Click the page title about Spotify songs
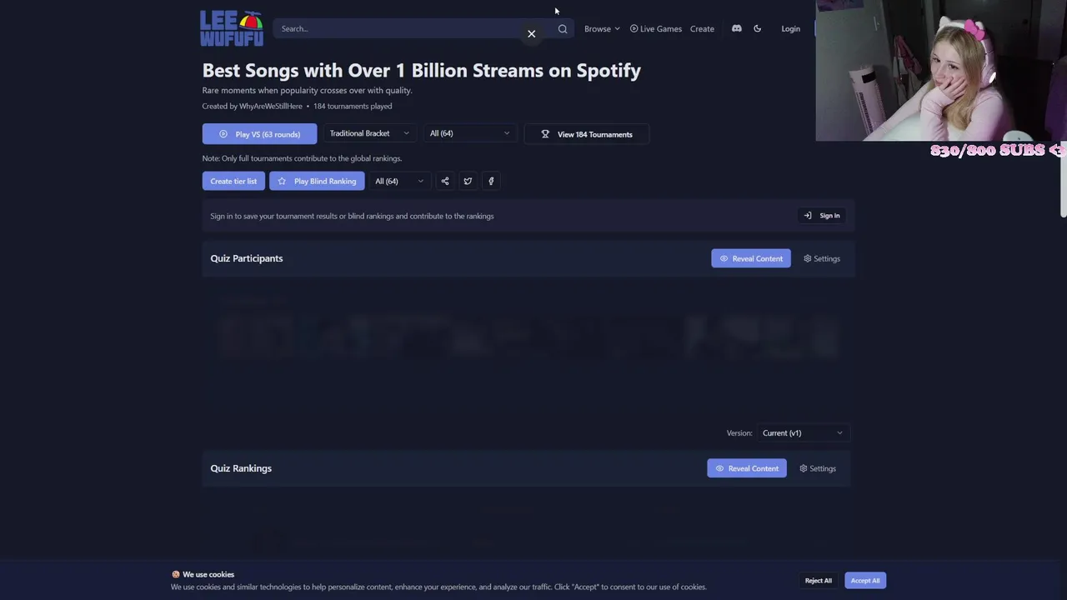The height and width of the screenshot is (600, 1067). pos(422,70)
